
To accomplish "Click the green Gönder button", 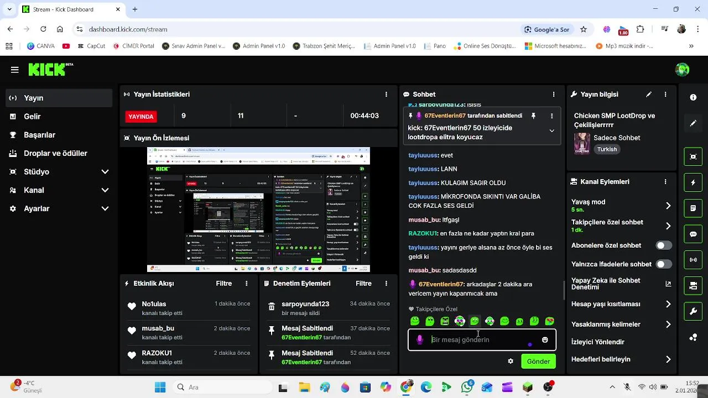I will click(538, 362).
